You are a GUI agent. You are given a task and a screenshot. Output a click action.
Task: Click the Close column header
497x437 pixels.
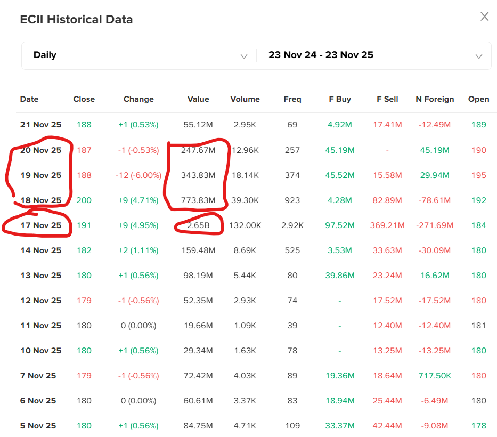coord(84,99)
